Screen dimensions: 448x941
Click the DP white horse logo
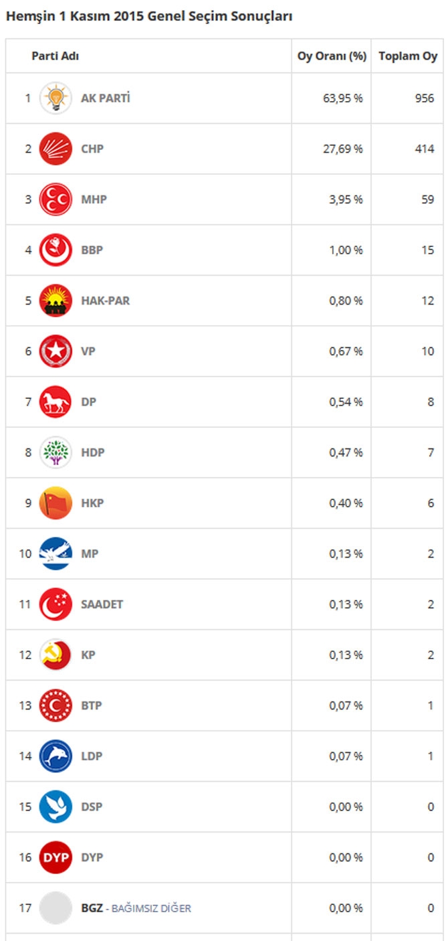pos(55,402)
